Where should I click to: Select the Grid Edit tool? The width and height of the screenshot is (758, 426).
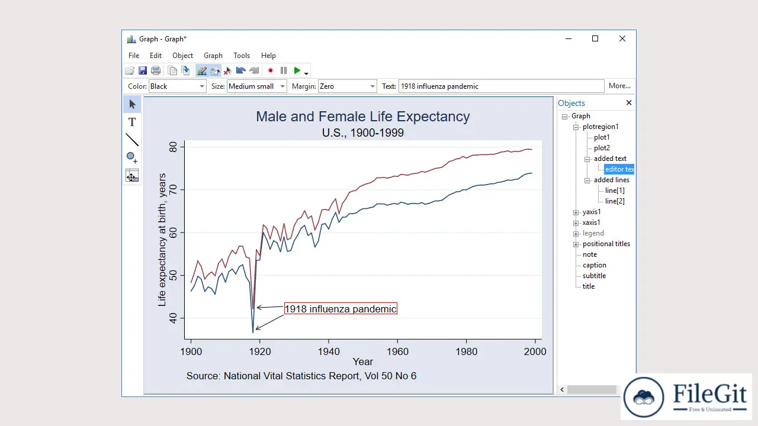coord(132,176)
